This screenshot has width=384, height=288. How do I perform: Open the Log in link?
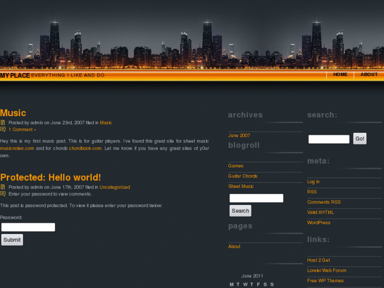pos(313,182)
